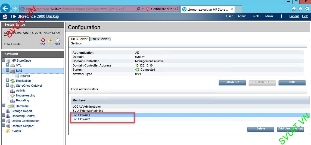Image resolution: width=311 pixels, height=145 pixels.
Task: Click the red error events icon
Action: (43, 40)
